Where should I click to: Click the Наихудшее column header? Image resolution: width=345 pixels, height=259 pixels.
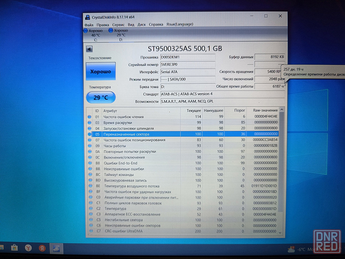click(213, 111)
